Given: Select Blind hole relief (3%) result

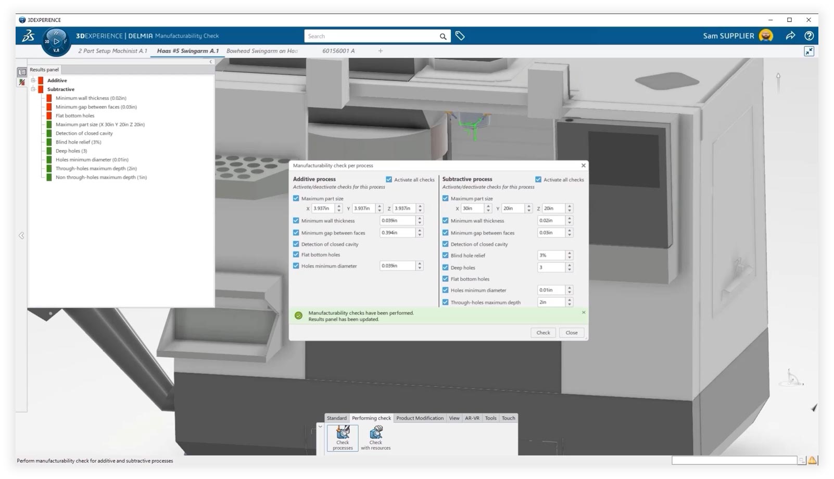Looking at the screenshot, I should tap(78, 142).
